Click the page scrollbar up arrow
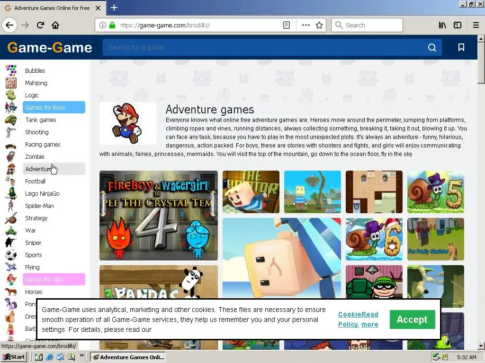The height and width of the screenshot is (363, 485). pos(481,39)
